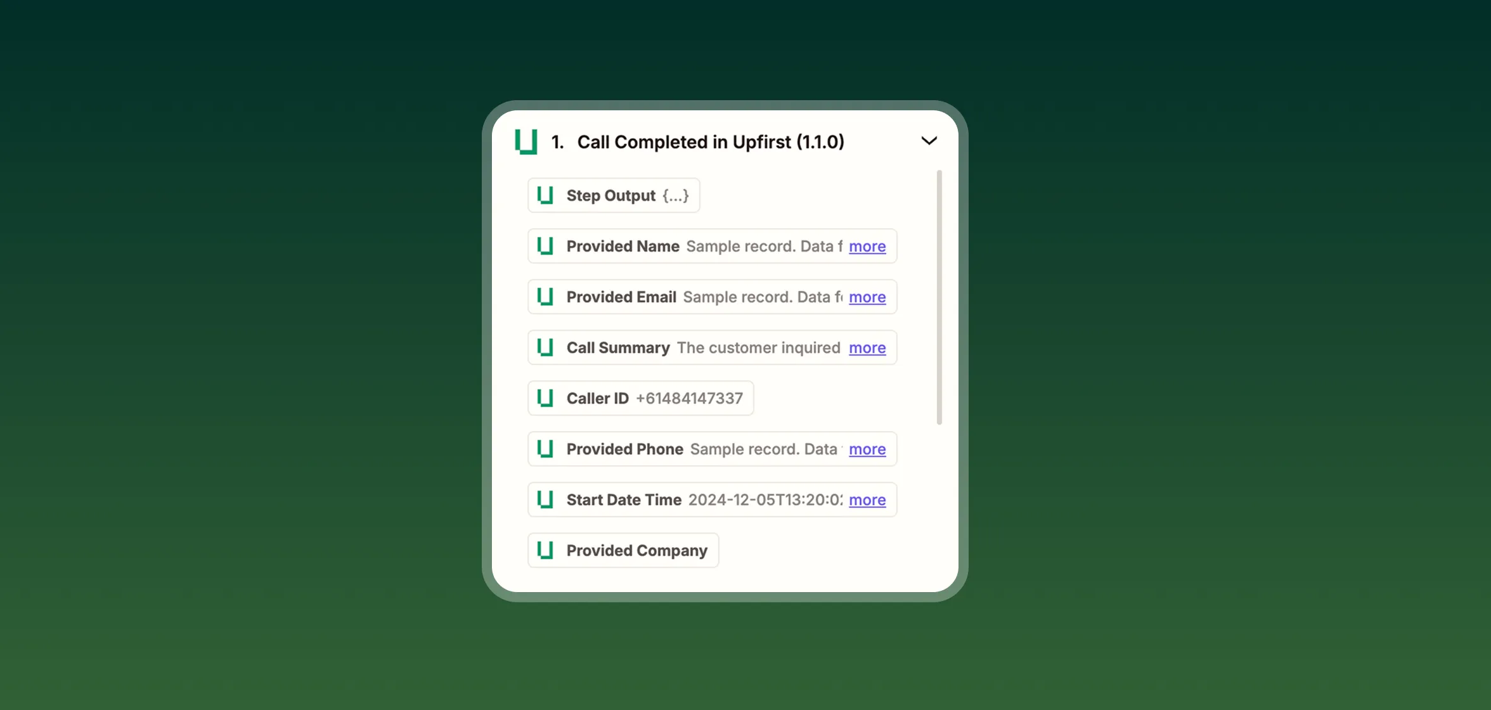Click the Upfirst icon on Call Summary field

point(546,347)
